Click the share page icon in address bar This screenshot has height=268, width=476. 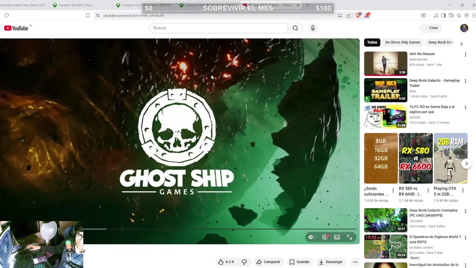[x=348, y=15]
